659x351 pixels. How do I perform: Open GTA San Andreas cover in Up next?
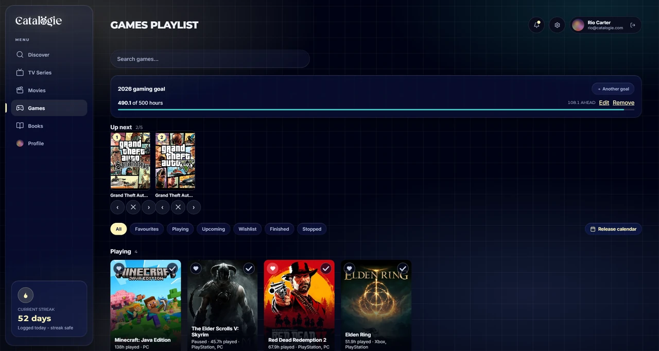point(130,161)
